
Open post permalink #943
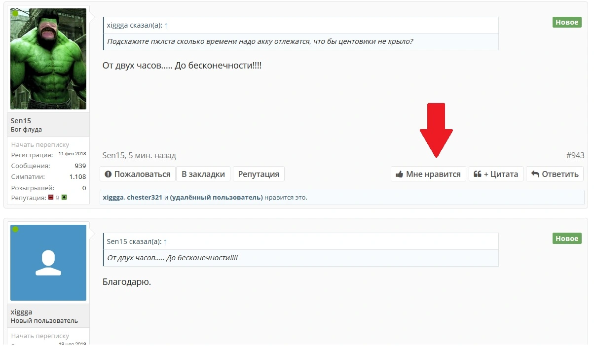pyautogui.click(x=575, y=156)
